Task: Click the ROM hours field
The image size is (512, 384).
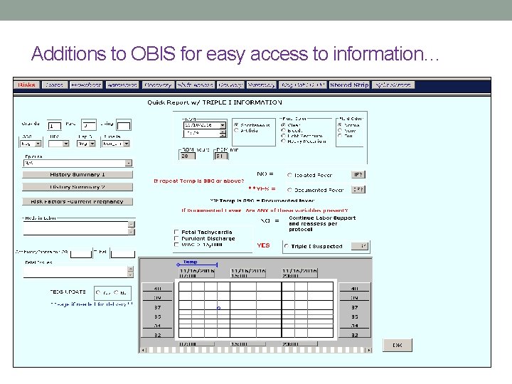Action: [187, 156]
